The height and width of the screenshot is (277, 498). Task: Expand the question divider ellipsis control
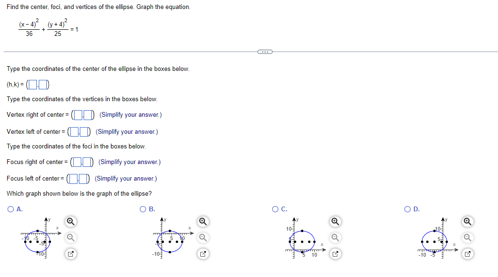(265, 51)
